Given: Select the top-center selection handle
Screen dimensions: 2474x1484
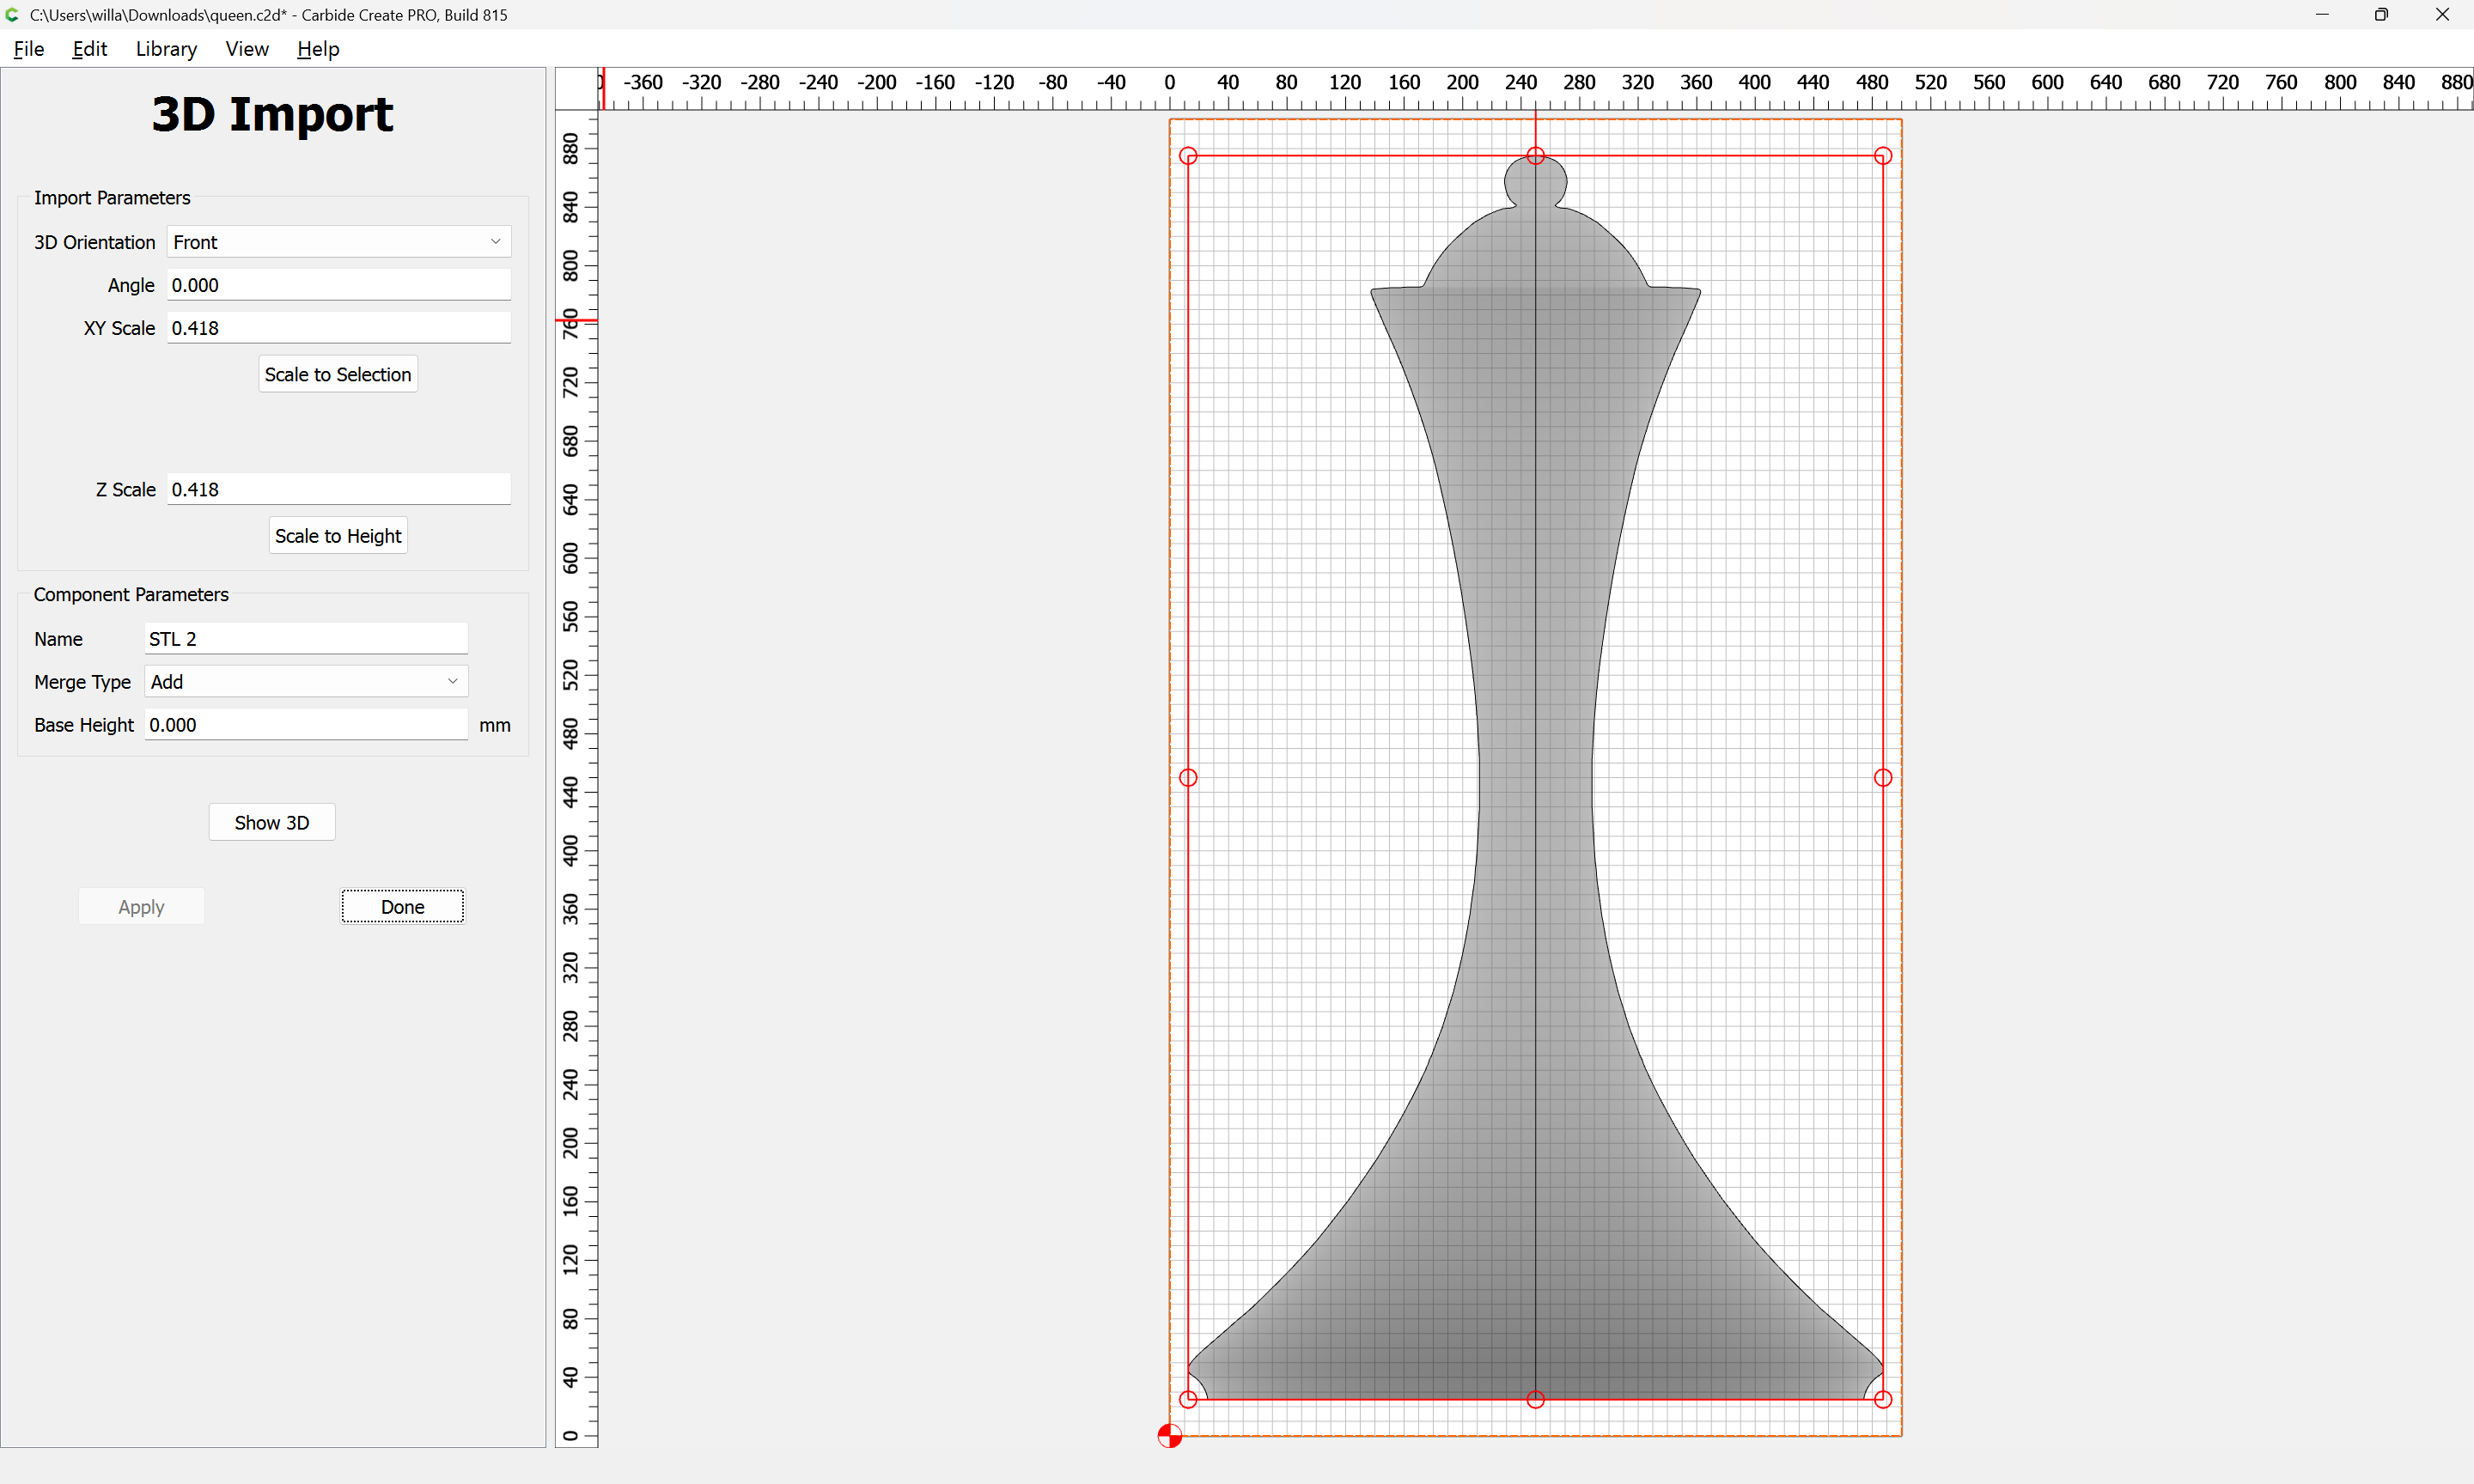Looking at the screenshot, I should 1535,155.
